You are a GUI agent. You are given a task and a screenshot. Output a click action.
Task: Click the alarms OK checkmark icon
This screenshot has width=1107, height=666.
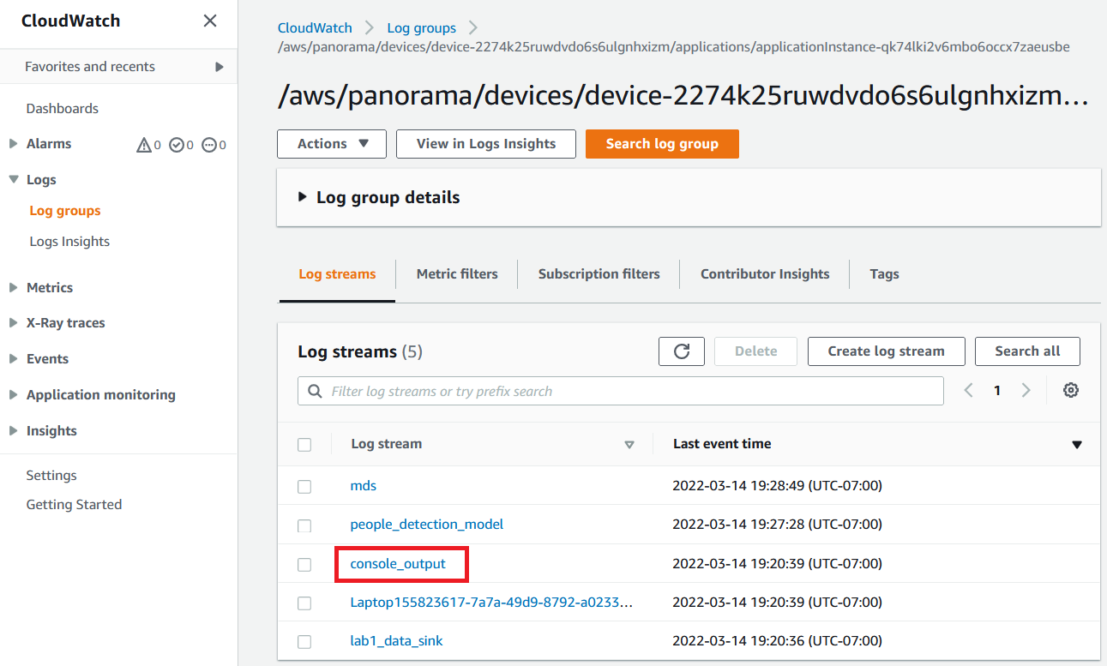tap(177, 145)
